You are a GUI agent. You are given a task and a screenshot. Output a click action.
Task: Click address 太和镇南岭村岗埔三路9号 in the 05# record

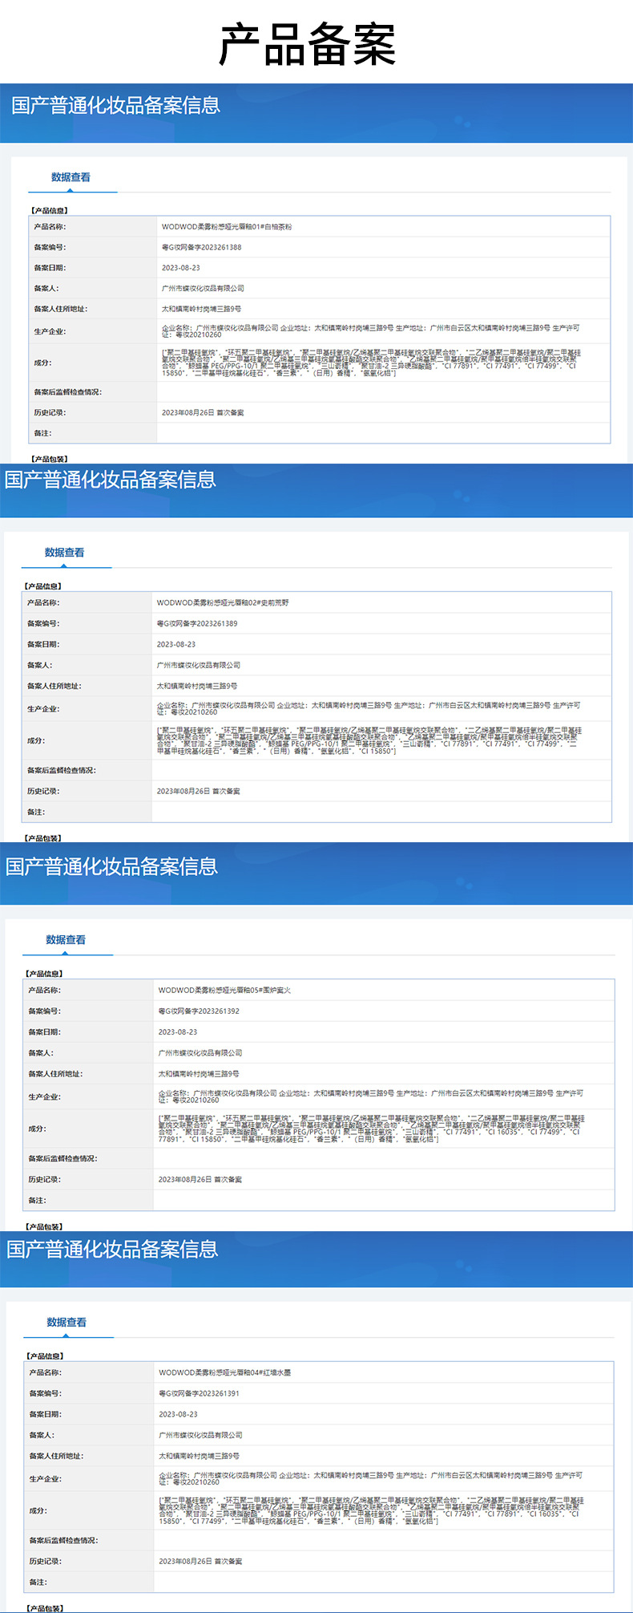(x=199, y=1074)
